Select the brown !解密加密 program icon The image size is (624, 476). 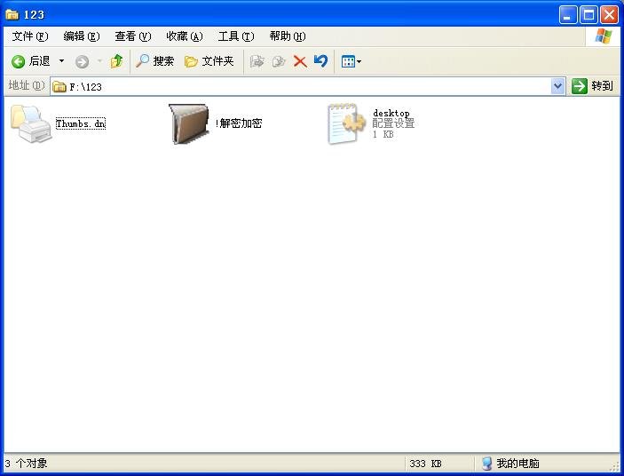(189, 123)
